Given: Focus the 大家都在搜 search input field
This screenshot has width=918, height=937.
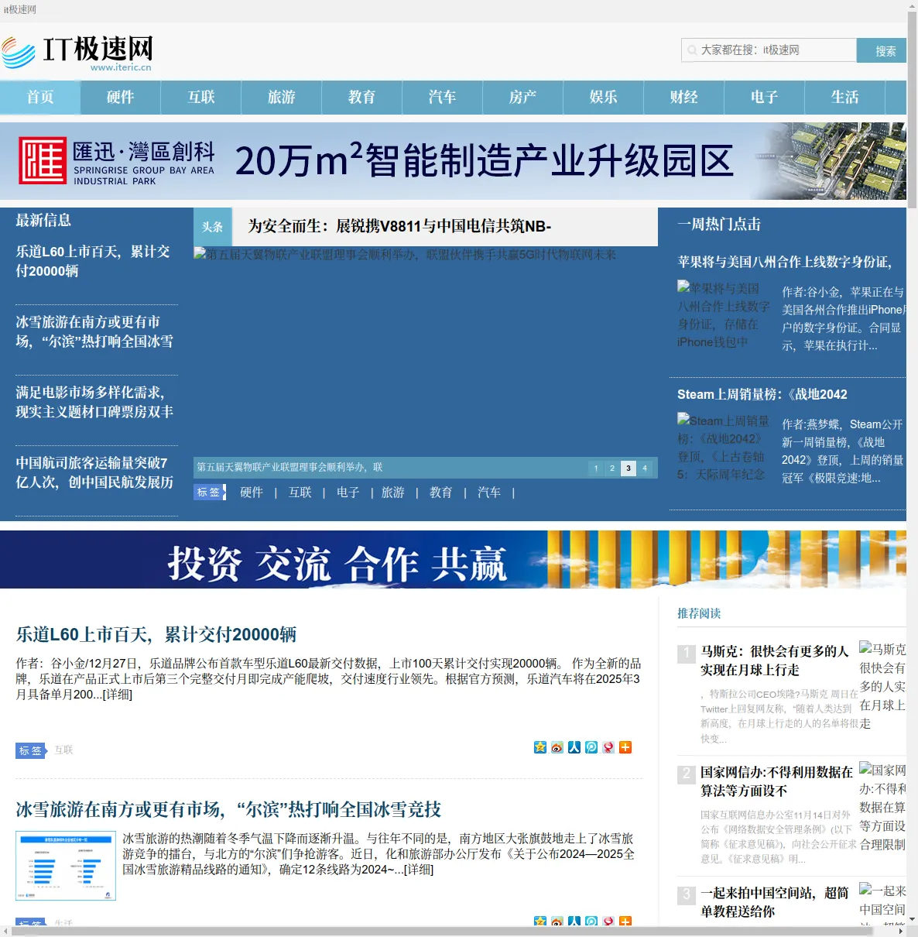Looking at the screenshot, I should [769, 50].
